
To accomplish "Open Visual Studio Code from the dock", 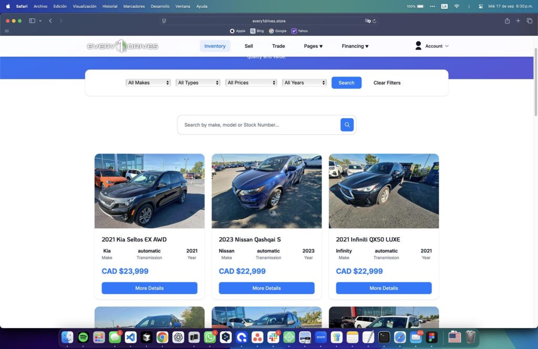I will point(131,337).
